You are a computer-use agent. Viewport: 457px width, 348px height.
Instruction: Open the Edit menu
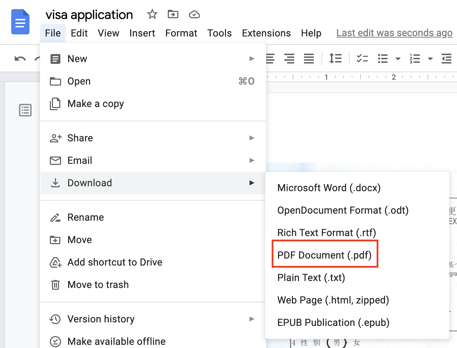click(x=79, y=33)
